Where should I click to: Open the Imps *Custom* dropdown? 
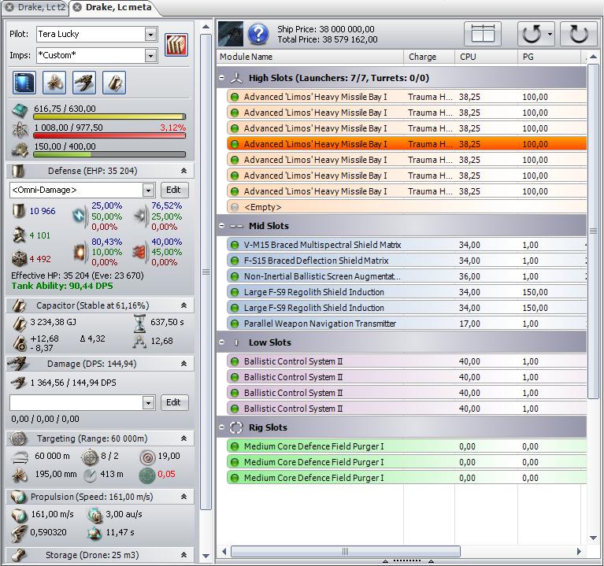click(x=150, y=55)
